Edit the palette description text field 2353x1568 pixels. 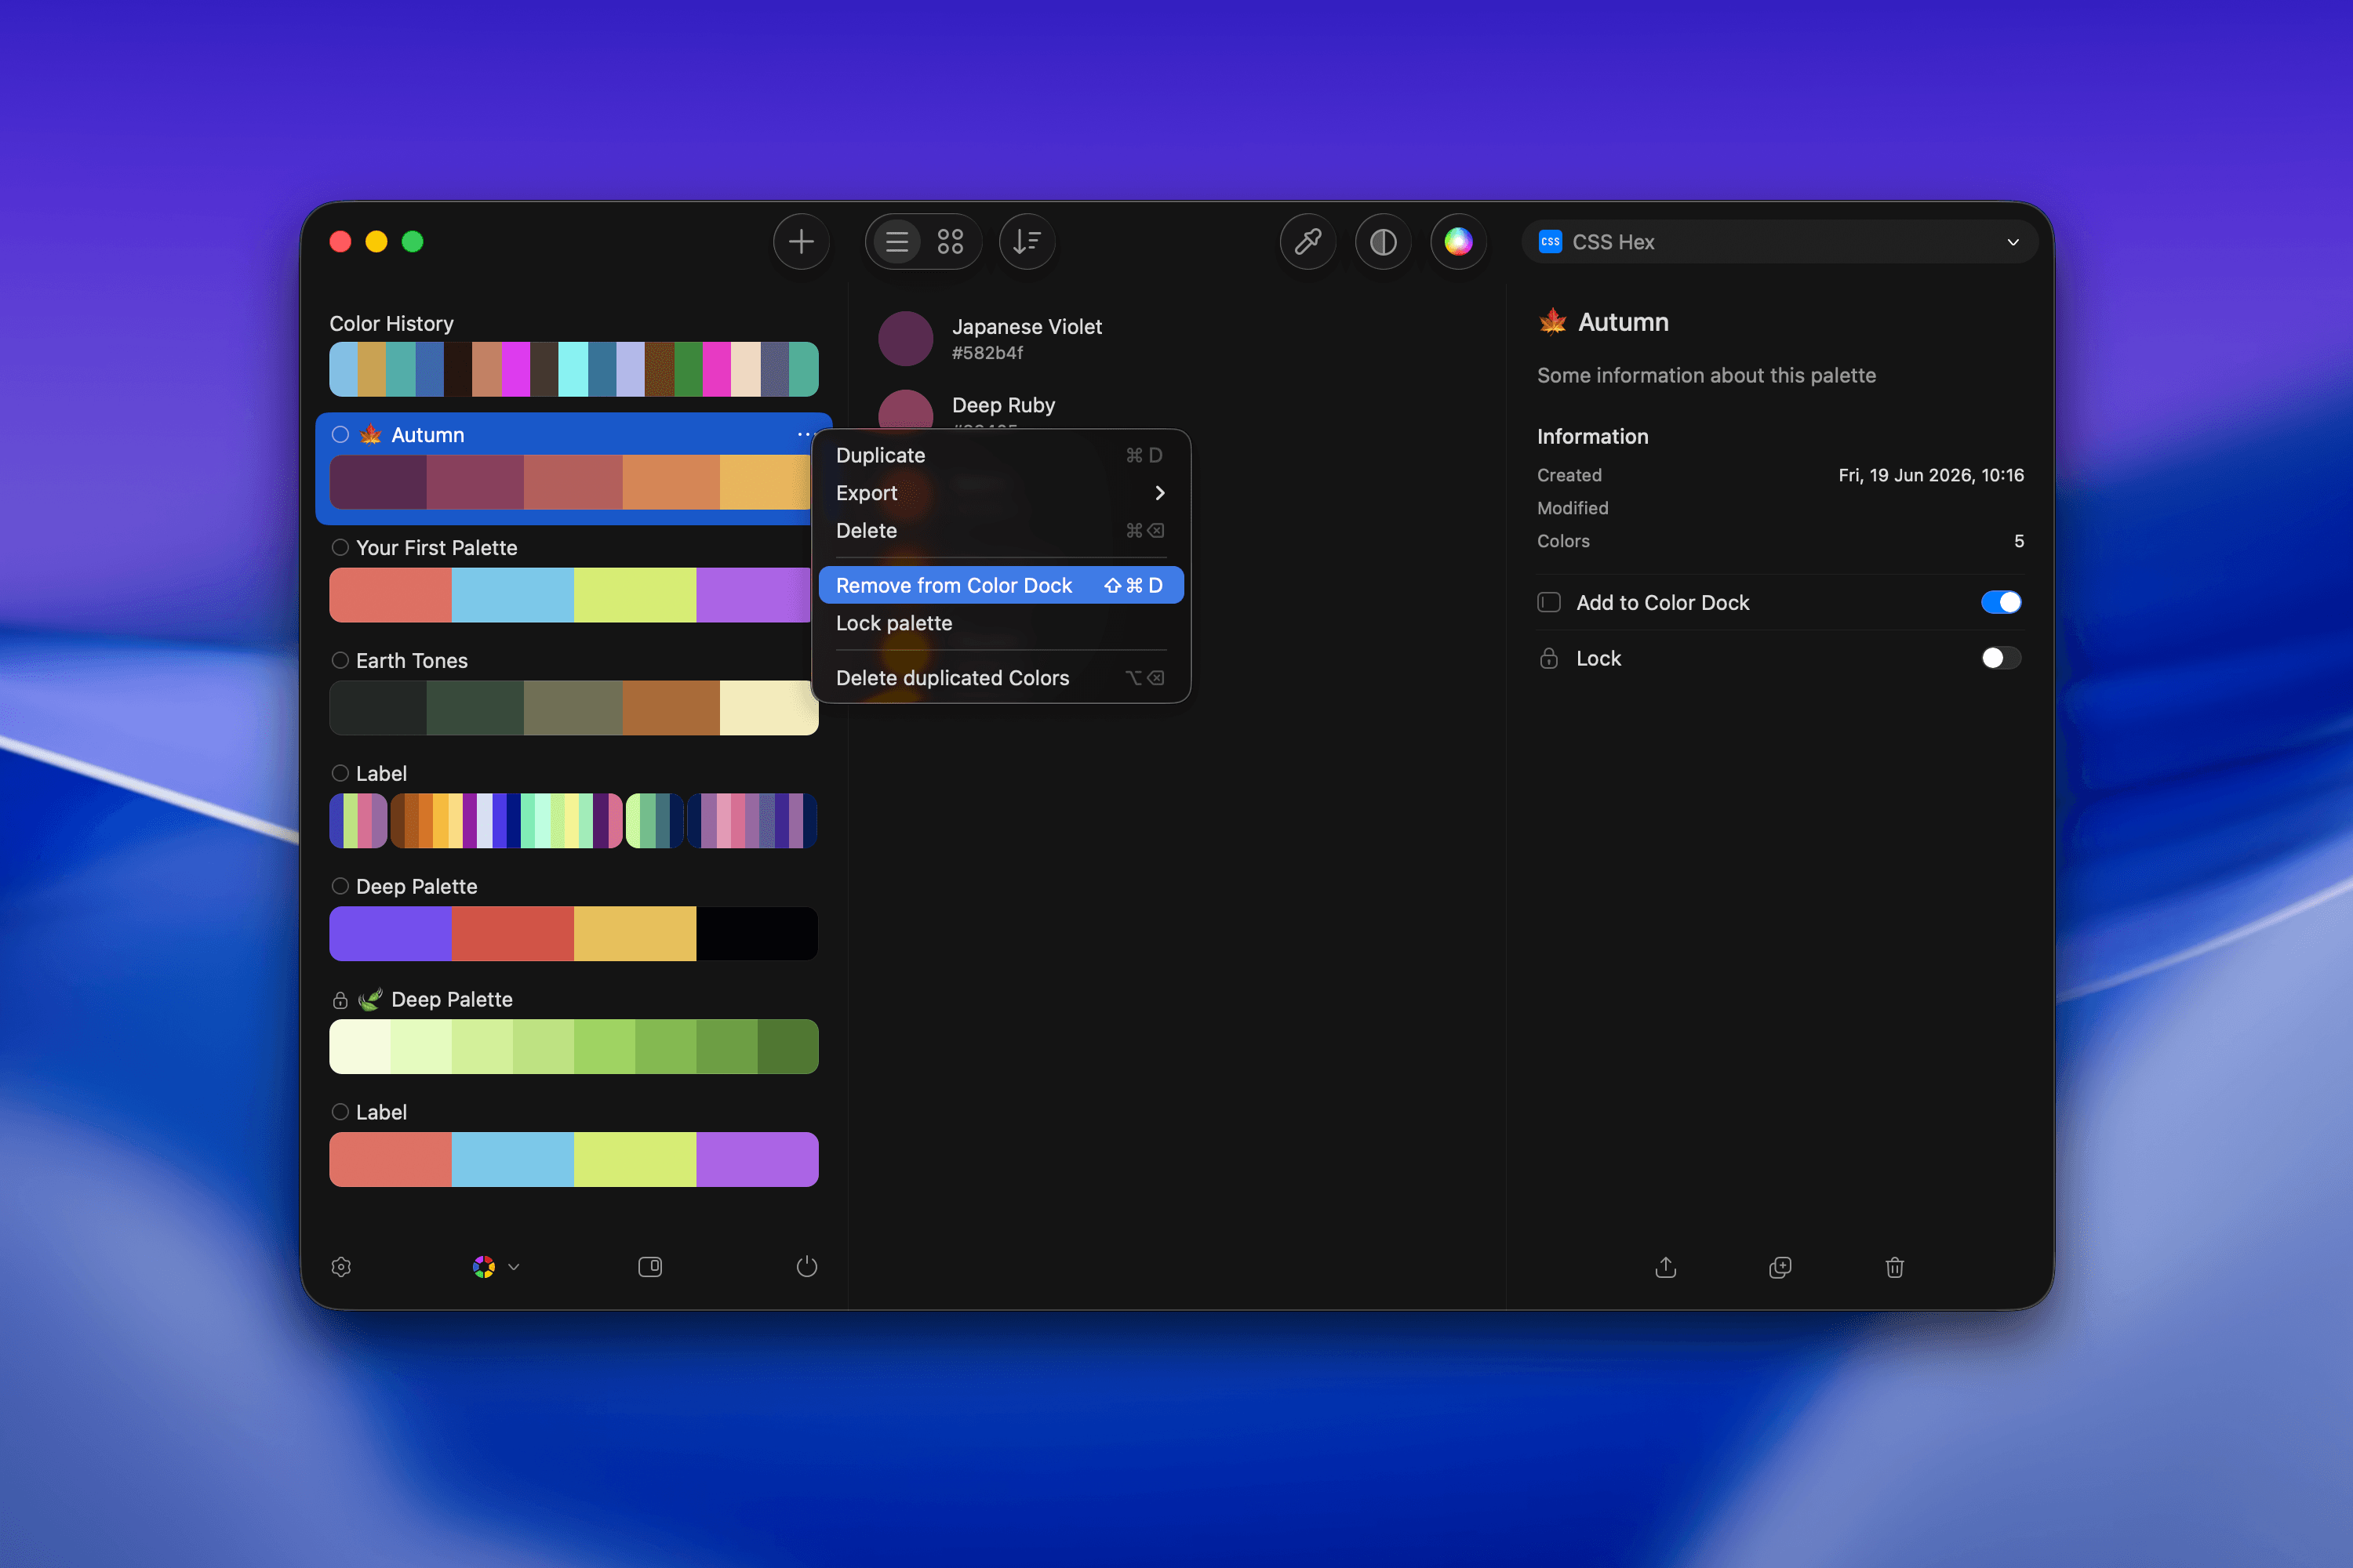click(1706, 375)
